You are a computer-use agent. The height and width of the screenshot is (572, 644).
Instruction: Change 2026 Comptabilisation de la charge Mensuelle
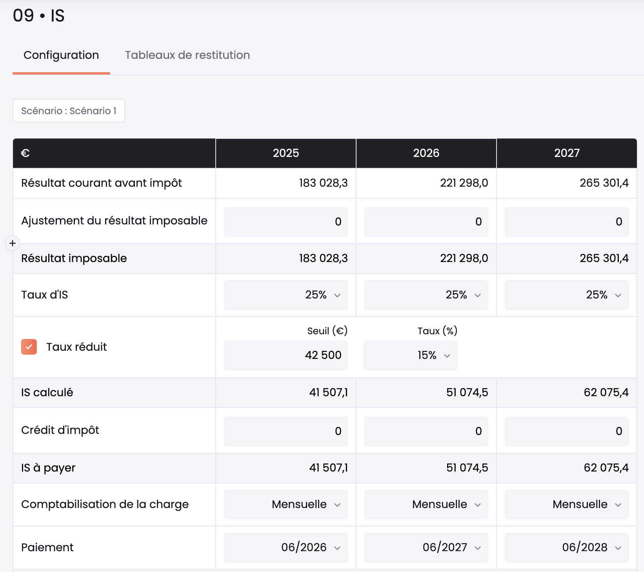pos(426,505)
